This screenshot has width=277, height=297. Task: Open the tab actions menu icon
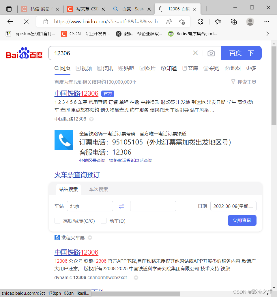tap(9, 9)
